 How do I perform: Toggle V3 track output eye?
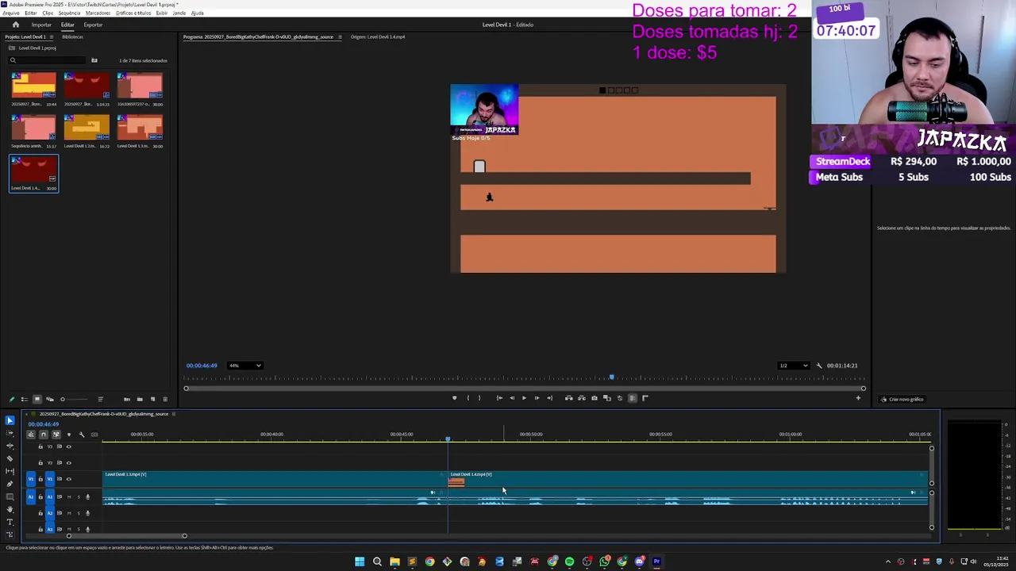click(x=68, y=446)
